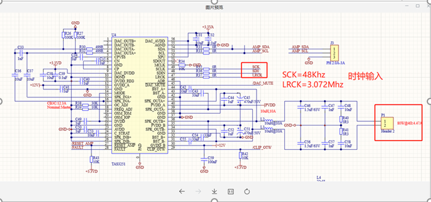The height and width of the screenshot is (202, 431).
Task: Advance to the next image arrow
Action: click(198, 192)
